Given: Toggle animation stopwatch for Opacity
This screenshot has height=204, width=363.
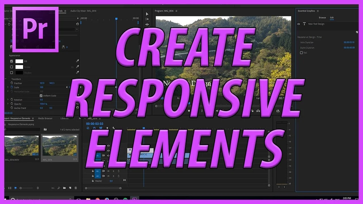Looking at the screenshot, I should 12,104.
